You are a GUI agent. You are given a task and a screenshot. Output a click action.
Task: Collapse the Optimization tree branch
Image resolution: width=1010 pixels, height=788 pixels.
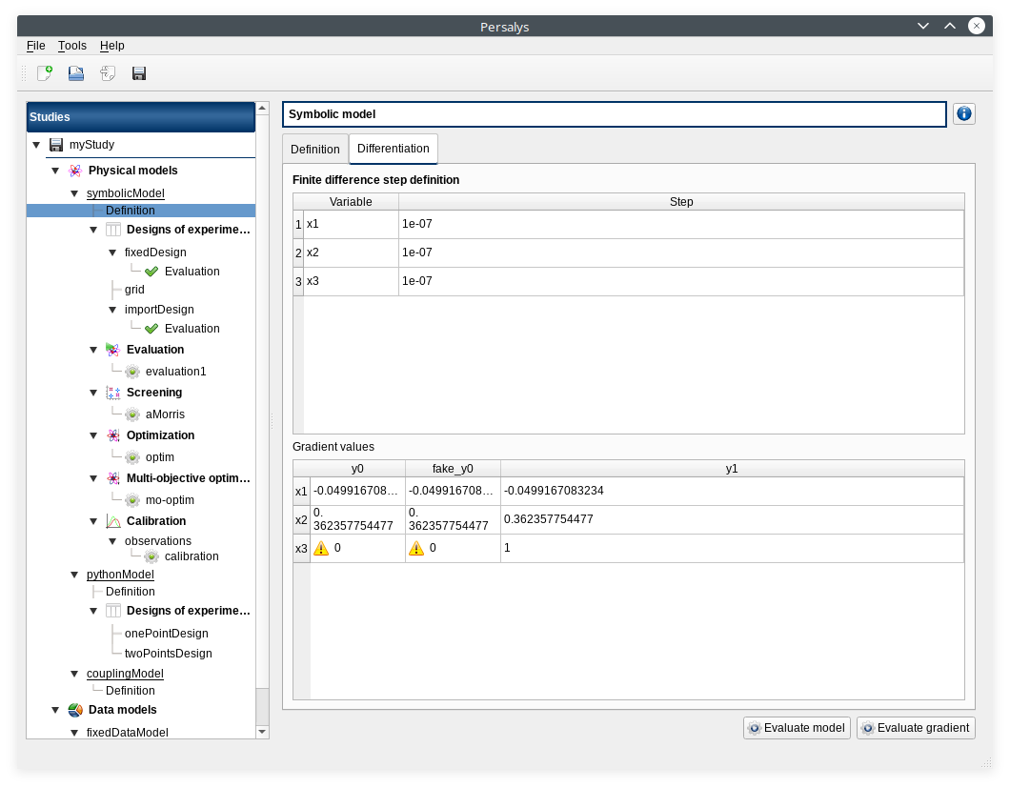(x=93, y=435)
